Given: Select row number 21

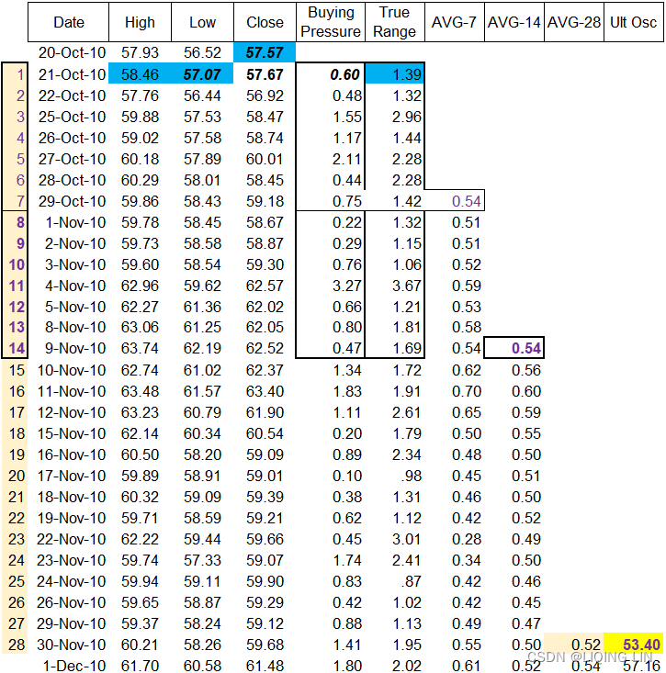Looking at the screenshot, I should 17,497.
